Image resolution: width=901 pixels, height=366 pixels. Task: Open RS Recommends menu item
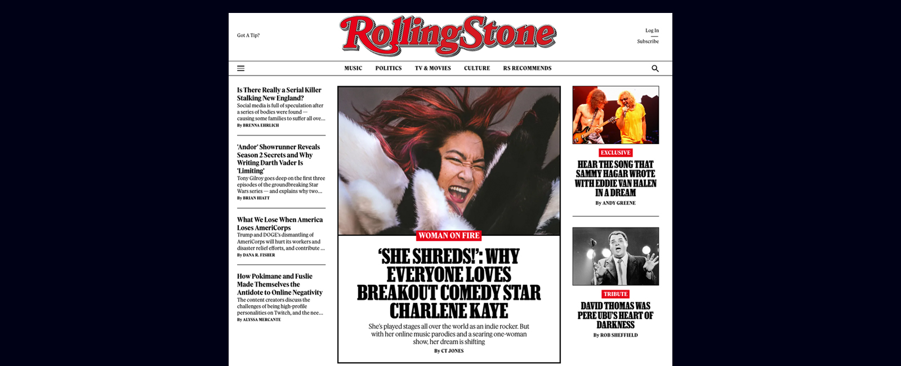click(527, 68)
